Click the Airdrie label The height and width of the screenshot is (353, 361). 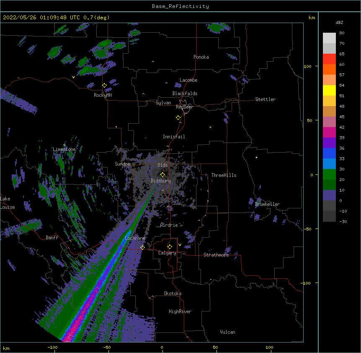coord(169,225)
